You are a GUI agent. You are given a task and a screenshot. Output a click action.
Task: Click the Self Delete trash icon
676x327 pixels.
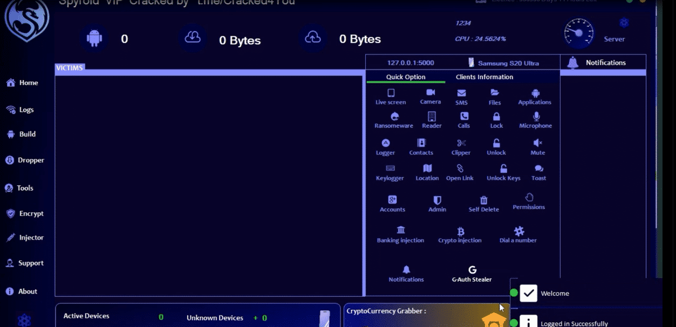[484, 200]
